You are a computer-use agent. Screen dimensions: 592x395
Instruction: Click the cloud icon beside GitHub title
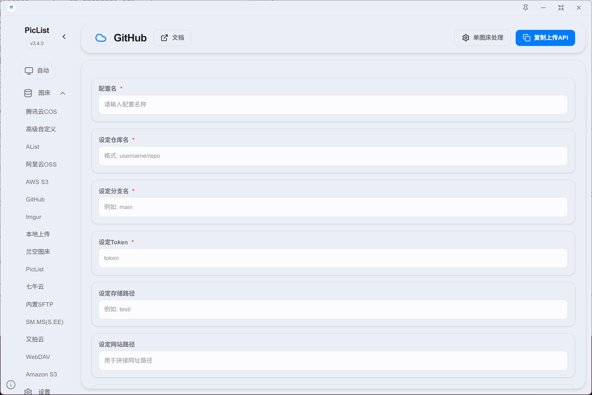pyautogui.click(x=101, y=38)
